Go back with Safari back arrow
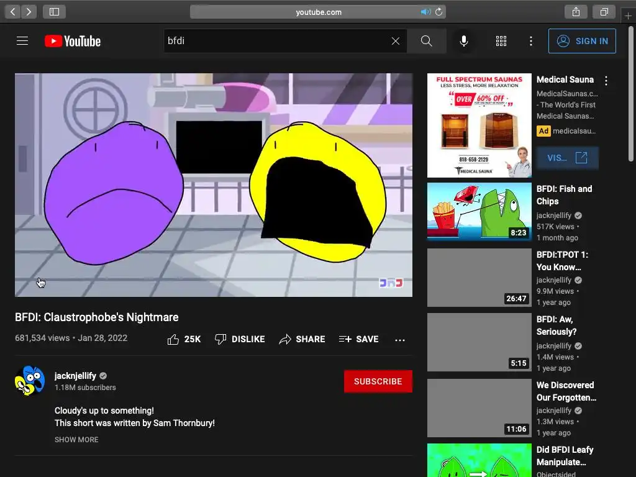 click(x=12, y=12)
